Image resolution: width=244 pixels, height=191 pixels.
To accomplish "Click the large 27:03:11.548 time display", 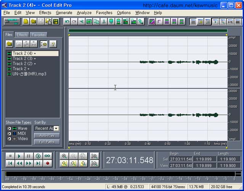I will click(x=130, y=160).
